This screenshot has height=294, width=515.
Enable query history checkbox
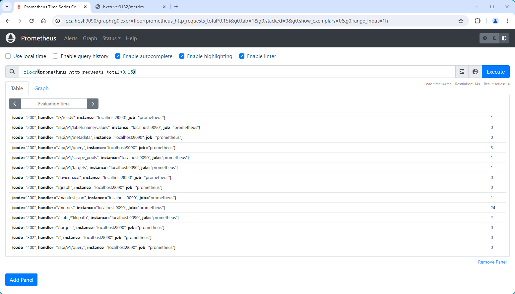tap(55, 56)
